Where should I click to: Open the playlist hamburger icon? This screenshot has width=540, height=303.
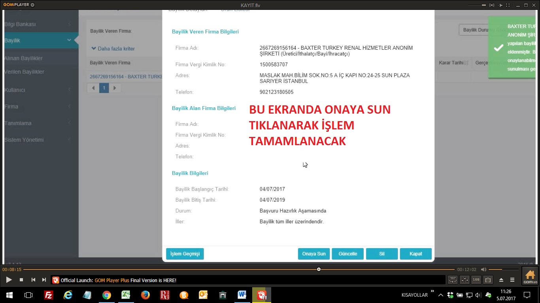point(512,280)
